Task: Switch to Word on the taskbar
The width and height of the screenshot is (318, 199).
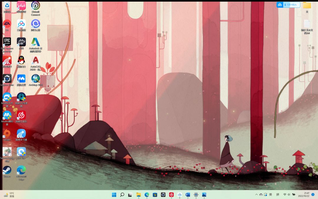Action: (x=188, y=195)
